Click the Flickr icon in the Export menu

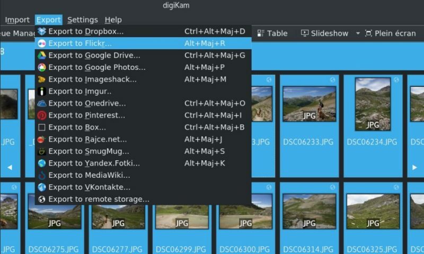pos(42,43)
